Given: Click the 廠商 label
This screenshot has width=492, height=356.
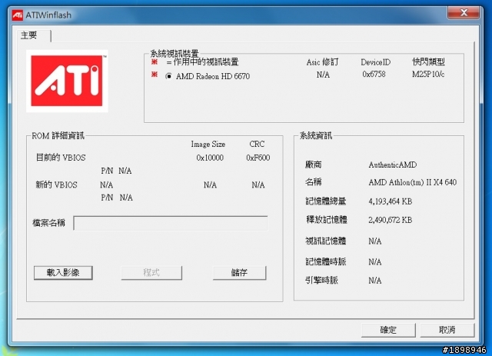Looking at the screenshot, I should 313,165.
